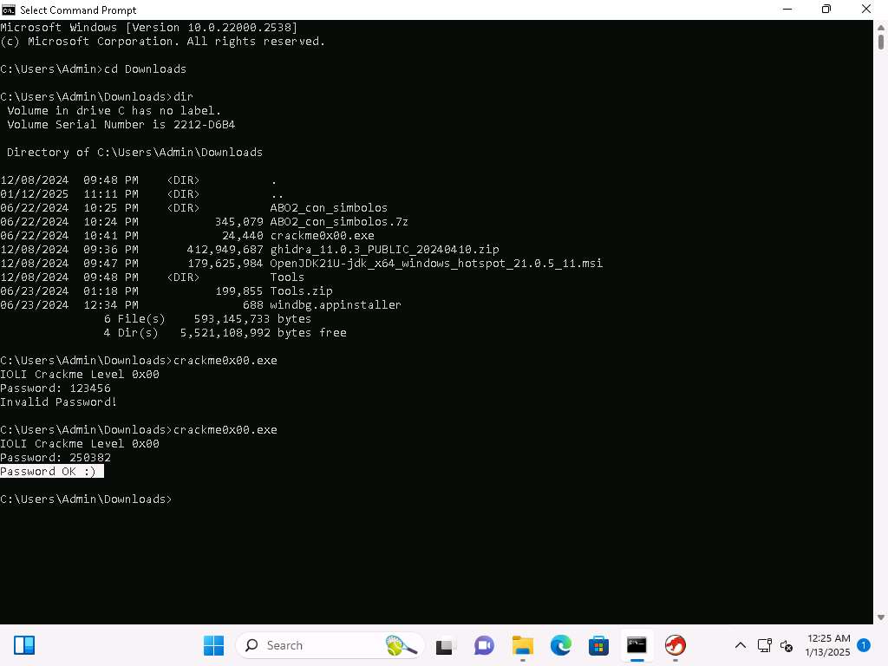Open the clock and date panel
The height and width of the screenshot is (666, 888).
(828, 645)
